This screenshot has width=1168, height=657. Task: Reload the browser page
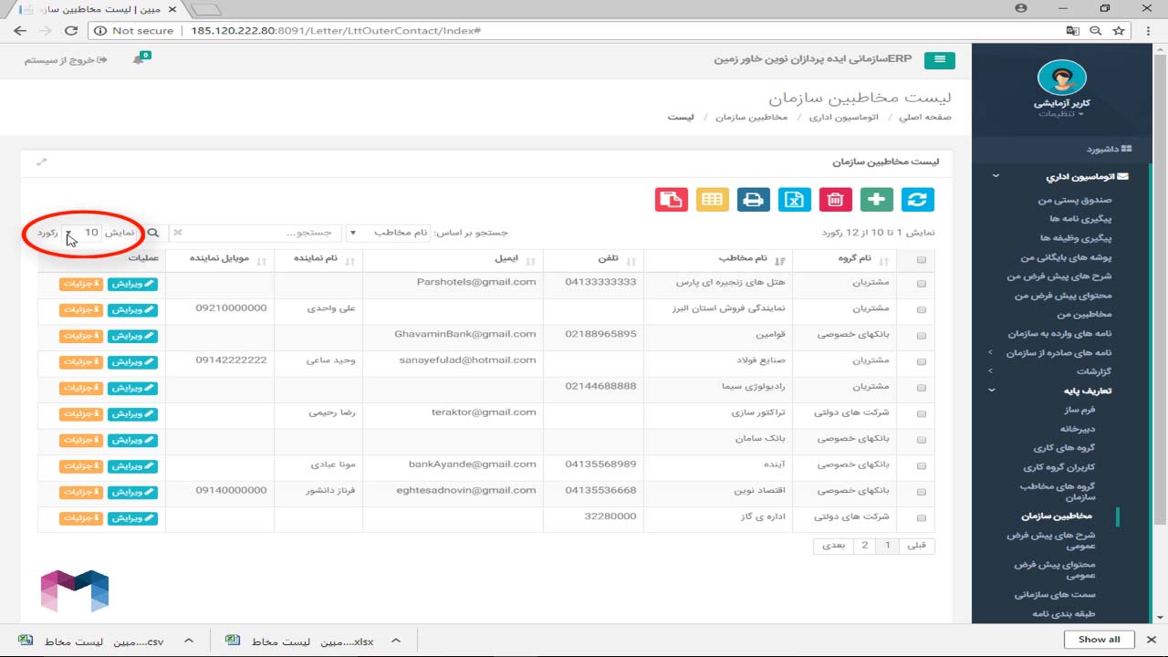71,30
